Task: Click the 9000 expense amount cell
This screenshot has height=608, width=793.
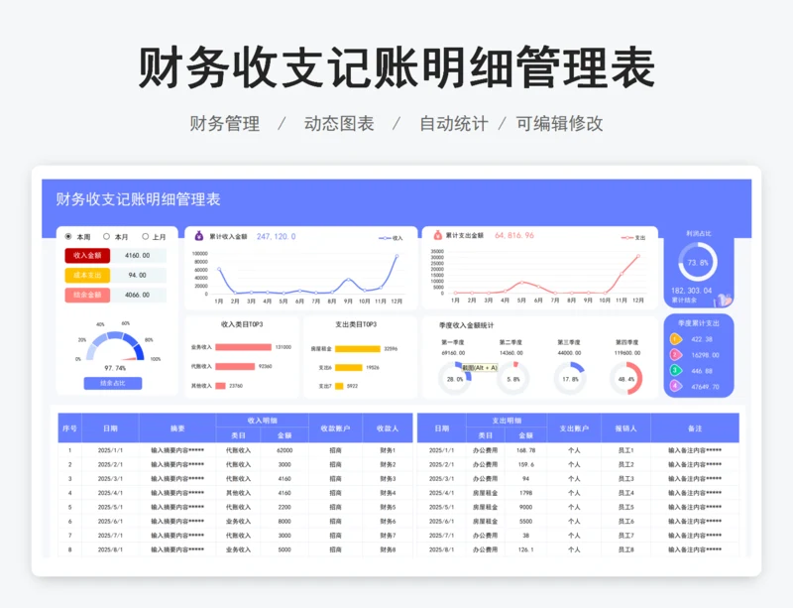Action: (526, 507)
